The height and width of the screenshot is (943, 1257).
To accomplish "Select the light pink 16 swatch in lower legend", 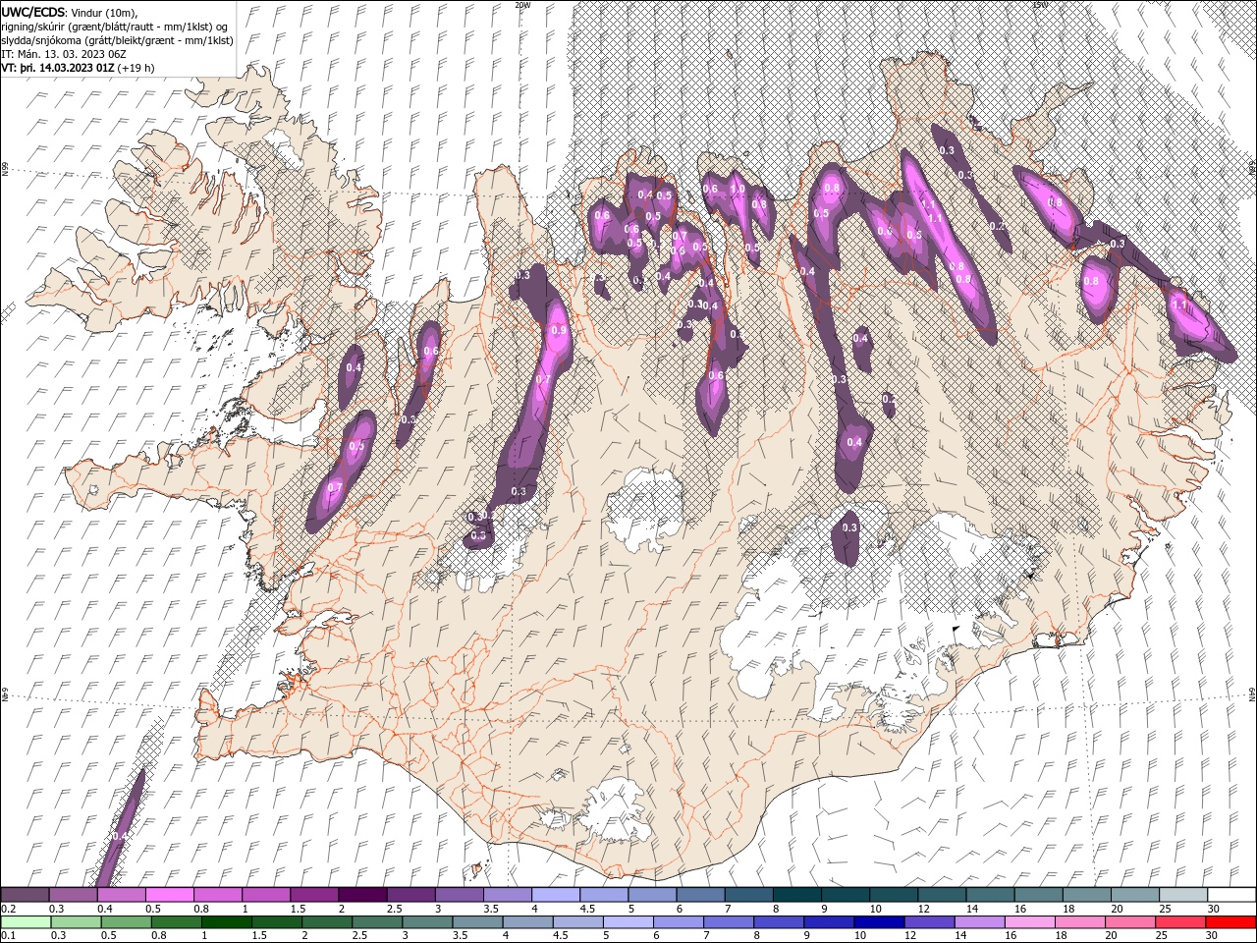I will (x=1028, y=922).
